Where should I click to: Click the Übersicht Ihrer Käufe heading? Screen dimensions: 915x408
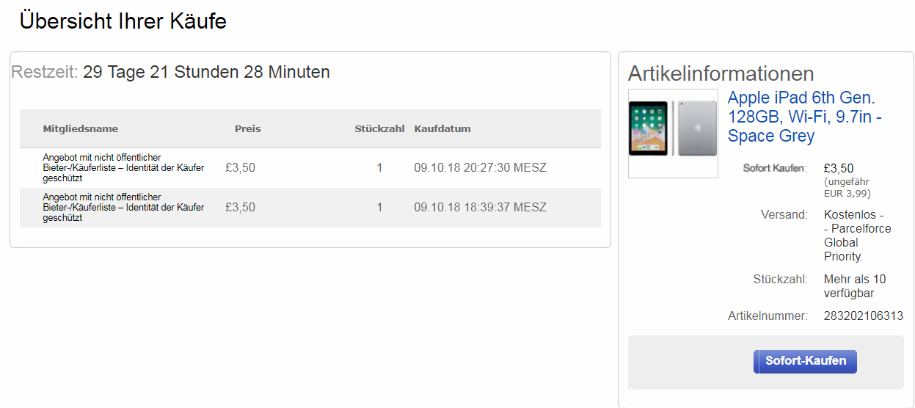pyautogui.click(x=123, y=21)
